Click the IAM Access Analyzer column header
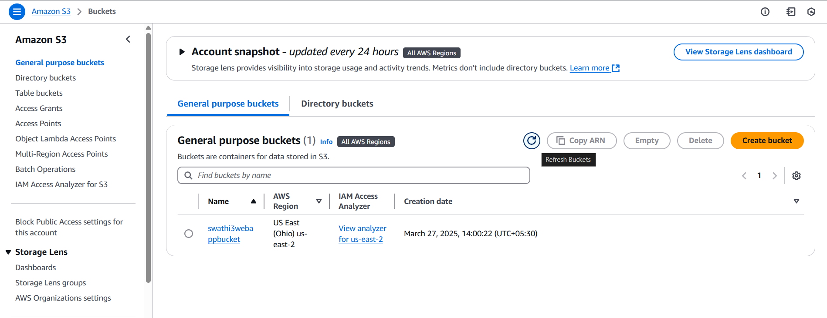 [x=358, y=201]
